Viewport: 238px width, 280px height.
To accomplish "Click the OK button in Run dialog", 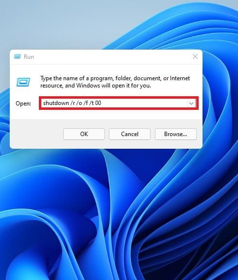I will coord(84,134).
